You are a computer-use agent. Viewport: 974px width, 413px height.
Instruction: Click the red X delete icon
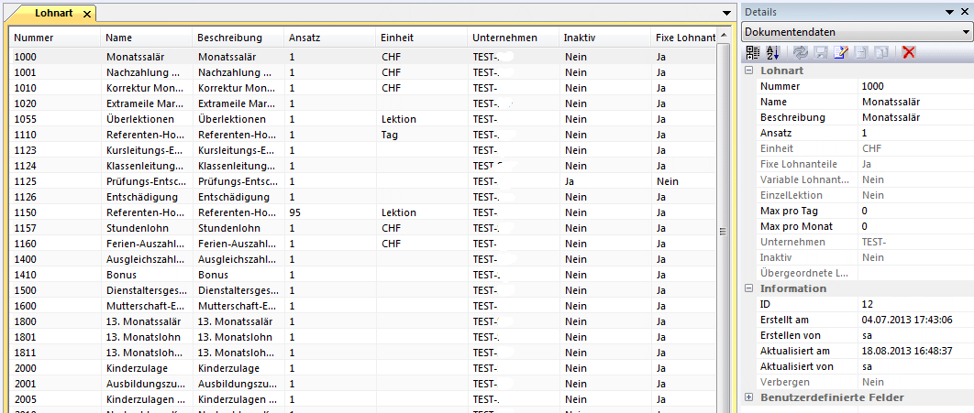tap(909, 52)
